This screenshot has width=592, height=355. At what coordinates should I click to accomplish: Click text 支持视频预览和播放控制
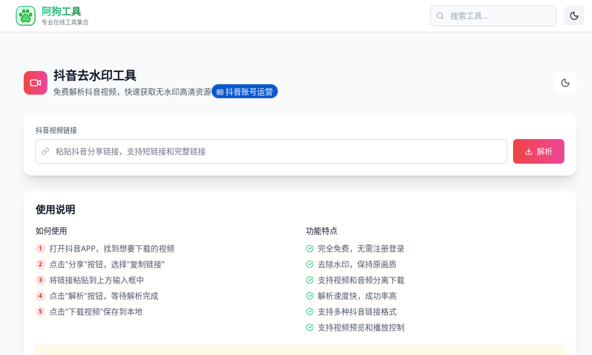coord(361,327)
